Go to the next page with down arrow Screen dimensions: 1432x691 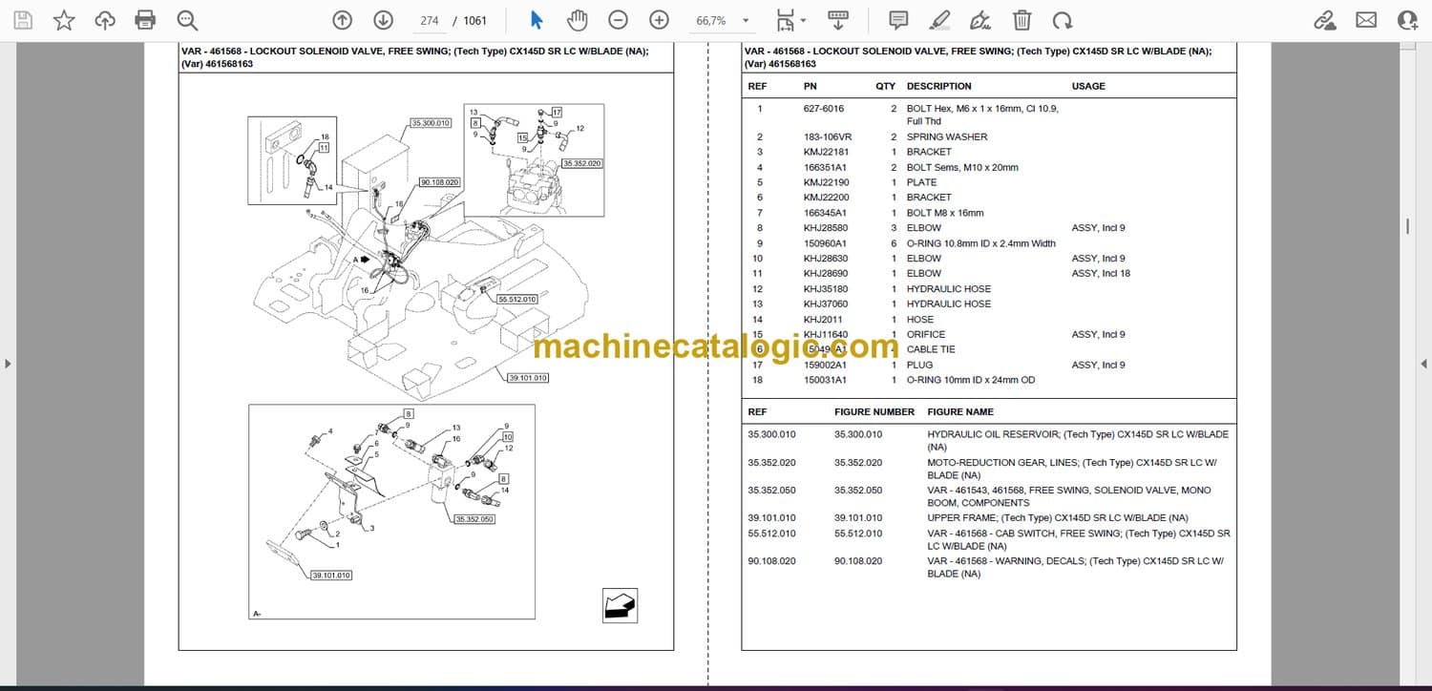pos(383,20)
